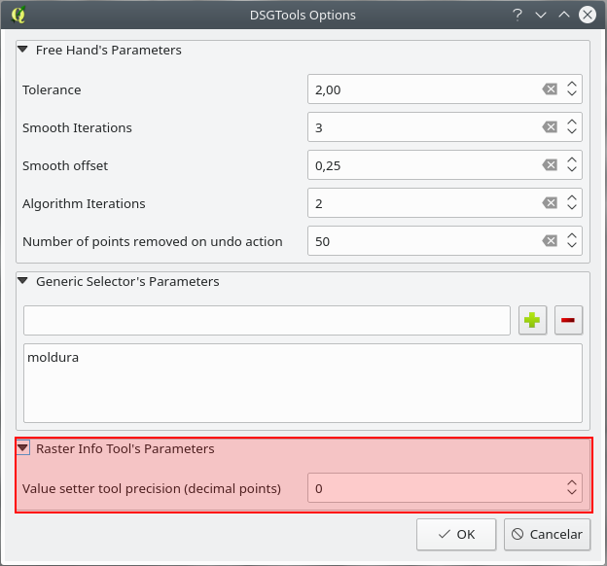Viewport: 607px width, 566px height.
Task: Open the help question mark in the title bar
Action: pyautogui.click(x=518, y=16)
